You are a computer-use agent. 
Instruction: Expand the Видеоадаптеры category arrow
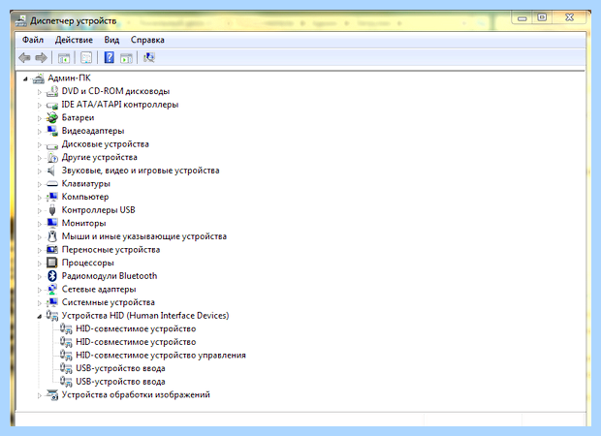(39, 132)
